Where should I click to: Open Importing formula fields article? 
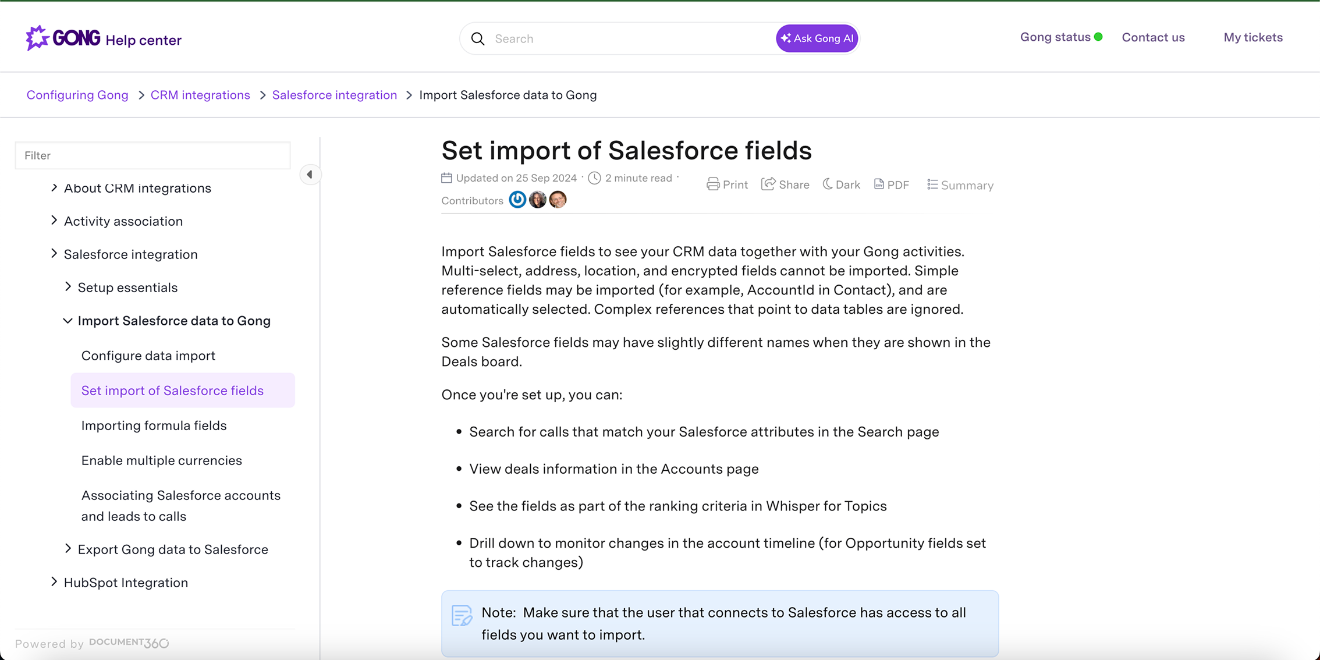pyautogui.click(x=154, y=425)
